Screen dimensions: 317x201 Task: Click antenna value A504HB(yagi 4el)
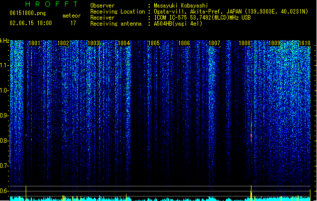[x=178, y=24]
